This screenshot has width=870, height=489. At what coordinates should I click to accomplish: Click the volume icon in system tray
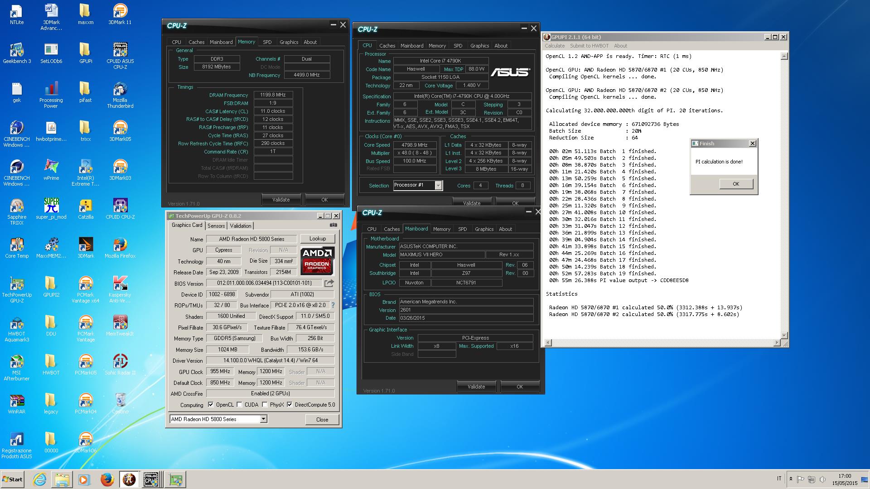tap(822, 479)
